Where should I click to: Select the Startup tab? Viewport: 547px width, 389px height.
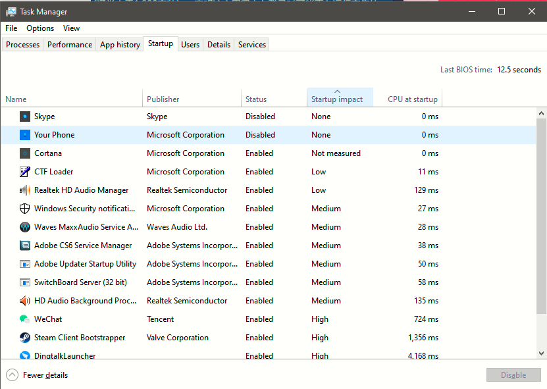click(161, 43)
